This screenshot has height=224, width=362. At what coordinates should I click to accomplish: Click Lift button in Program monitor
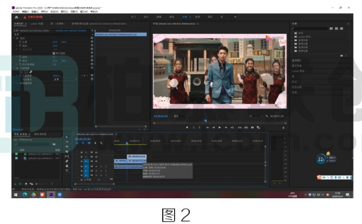coord(239,128)
